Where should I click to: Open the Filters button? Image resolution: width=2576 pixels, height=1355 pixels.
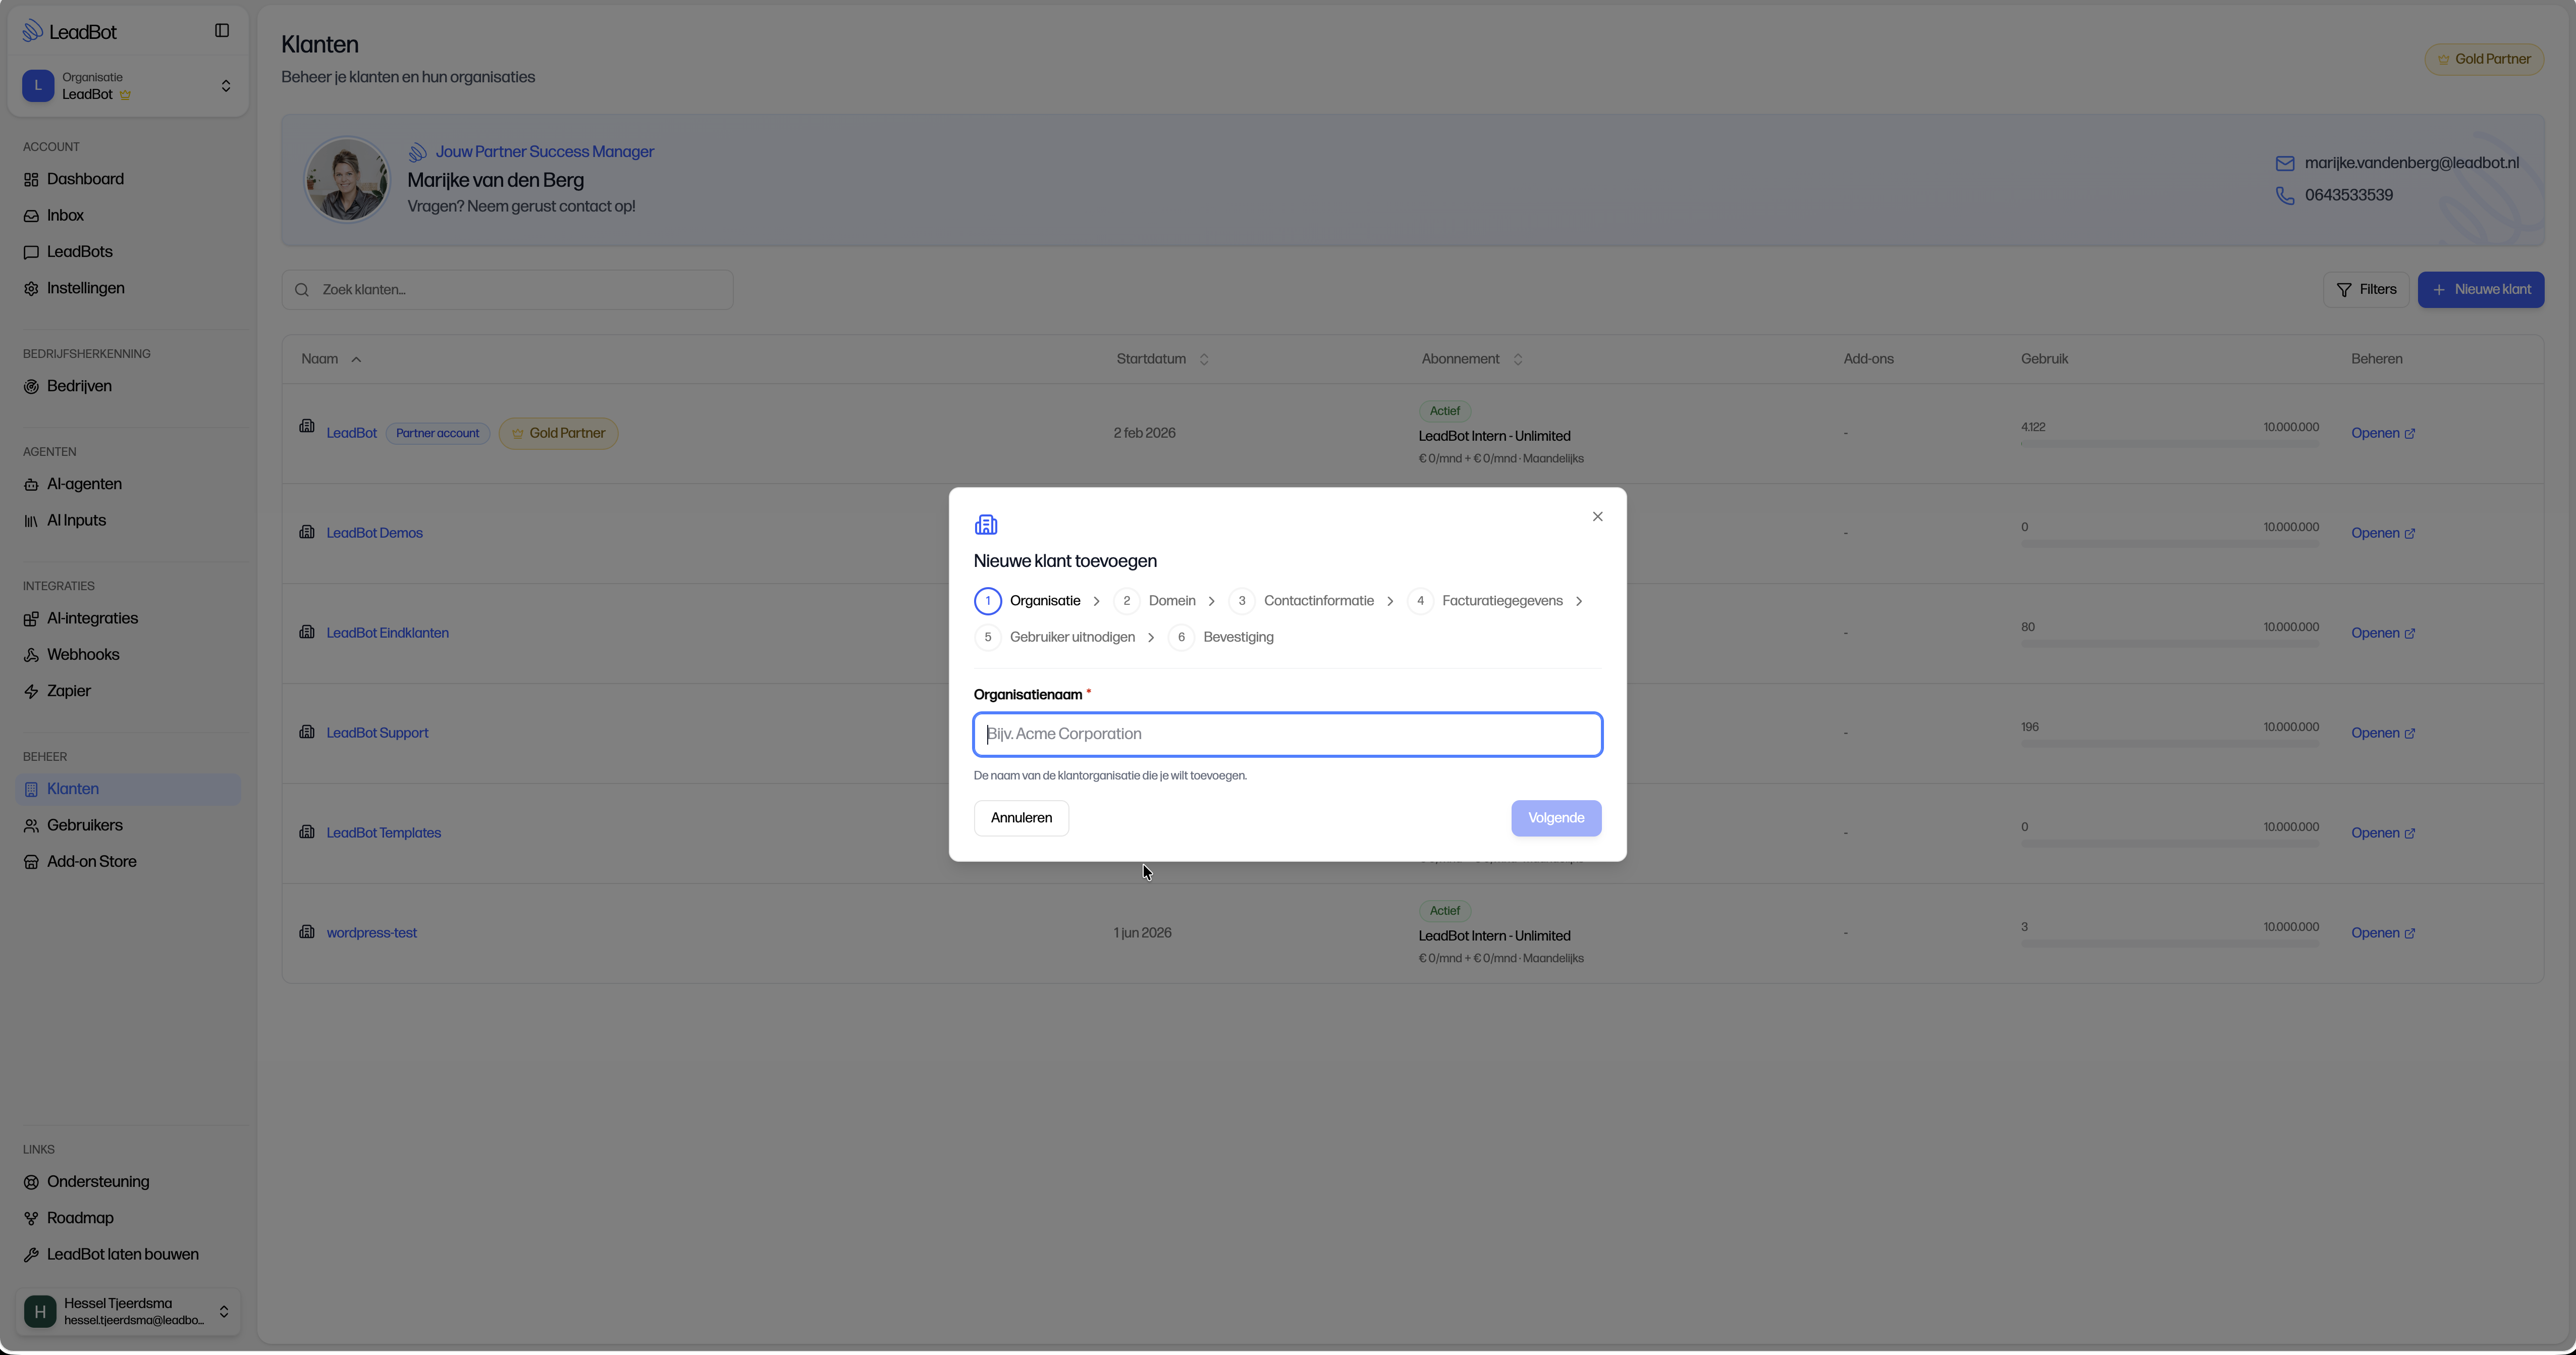click(2365, 290)
